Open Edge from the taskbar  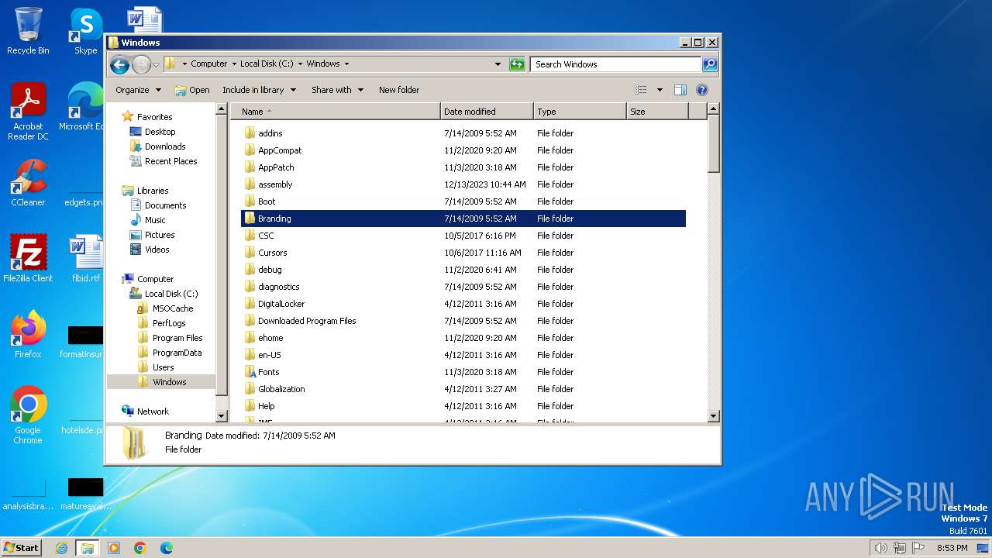pos(167,548)
